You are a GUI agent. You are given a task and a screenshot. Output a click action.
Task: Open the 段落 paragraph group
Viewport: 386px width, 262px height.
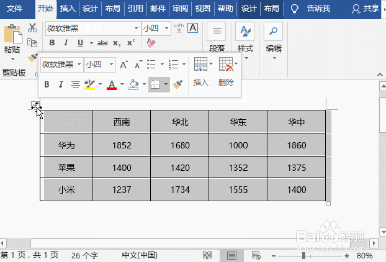pos(217,38)
